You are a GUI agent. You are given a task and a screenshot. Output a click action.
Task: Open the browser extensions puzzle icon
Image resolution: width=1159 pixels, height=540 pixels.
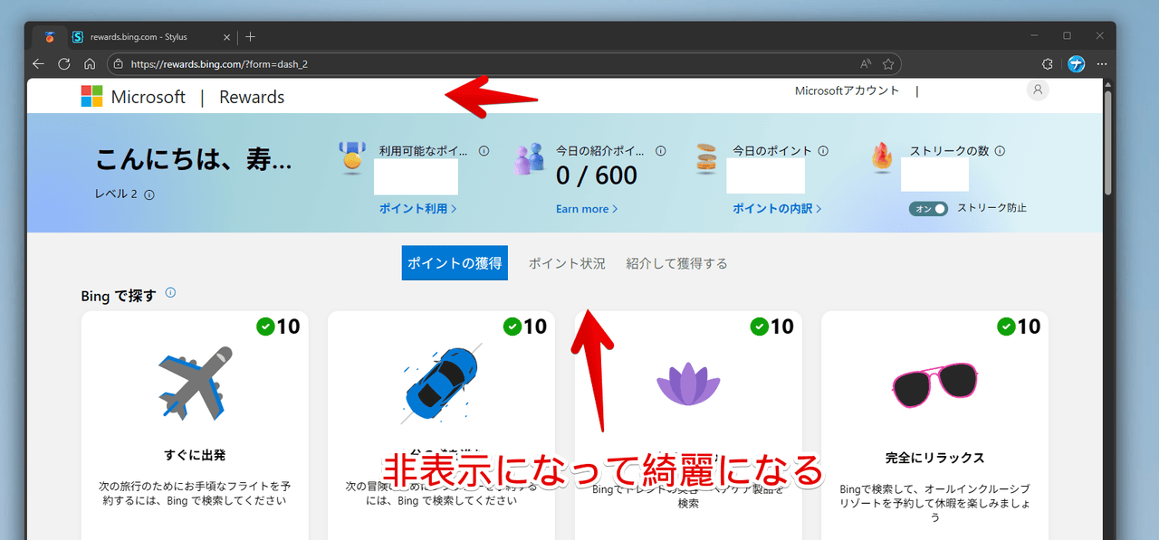click(x=1048, y=64)
